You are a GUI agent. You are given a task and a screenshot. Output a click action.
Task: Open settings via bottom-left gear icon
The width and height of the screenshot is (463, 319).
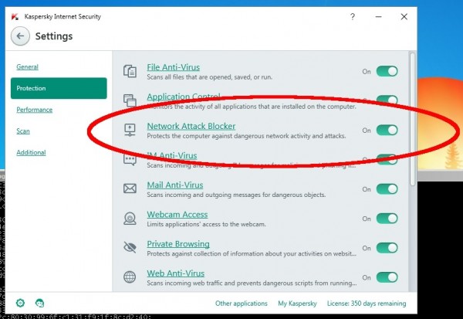[20, 304]
